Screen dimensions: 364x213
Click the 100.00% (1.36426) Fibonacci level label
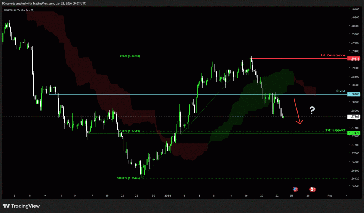[129, 178]
